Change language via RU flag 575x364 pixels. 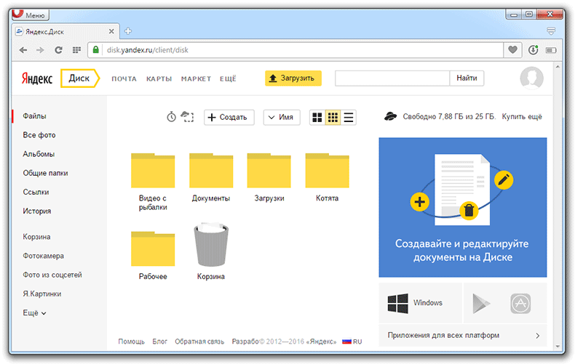click(352, 341)
